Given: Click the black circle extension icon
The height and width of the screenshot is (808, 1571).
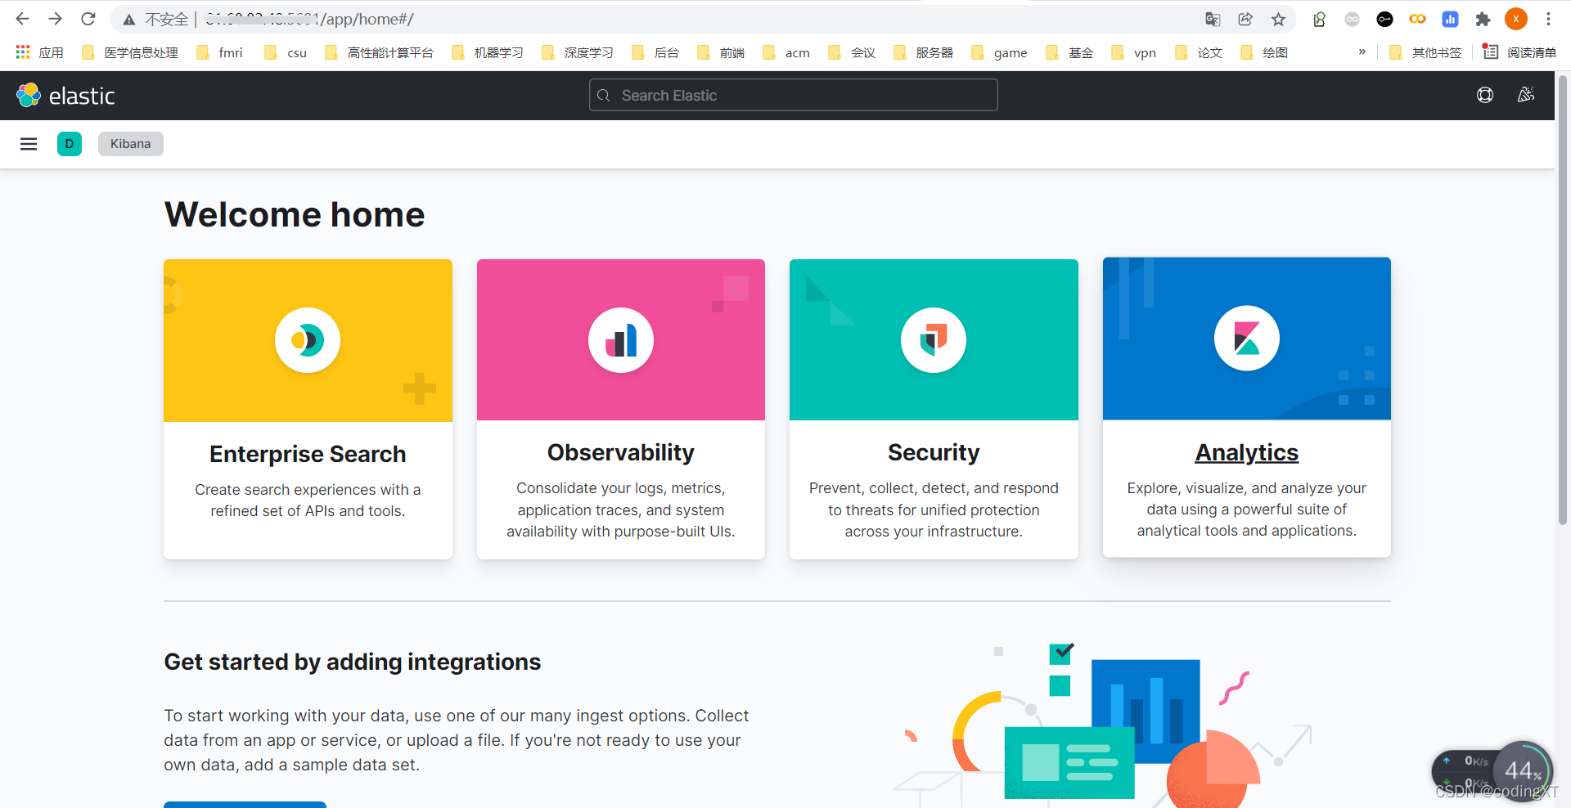Looking at the screenshot, I should pyautogui.click(x=1384, y=19).
